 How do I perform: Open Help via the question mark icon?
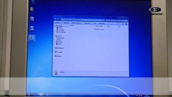pos(126,24)
